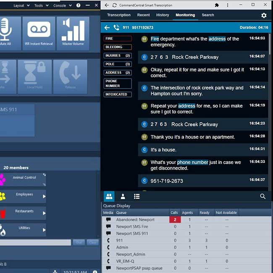Toggle the ADDRESS (2) keyword filter

pos(118,73)
